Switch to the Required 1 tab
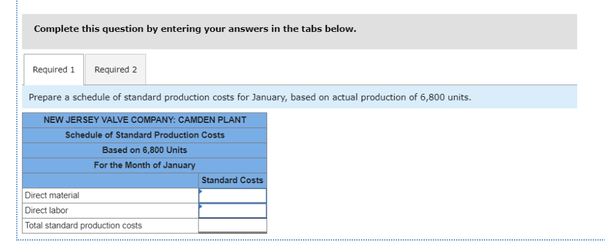The image size is (605, 244). tap(54, 69)
